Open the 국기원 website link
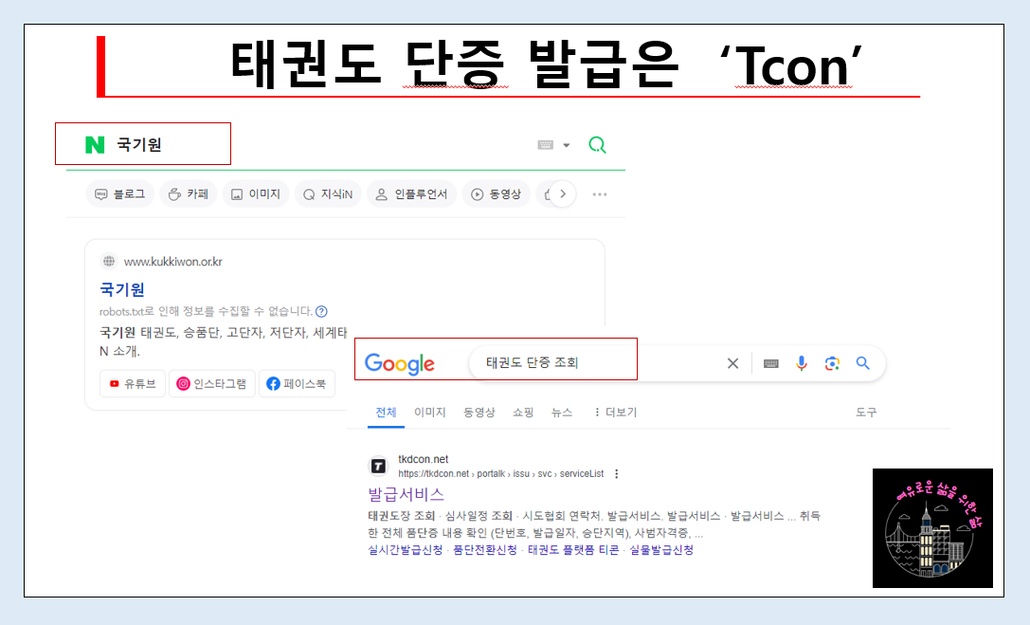Viewport: 1030px width, 625px height. point(121,289)
